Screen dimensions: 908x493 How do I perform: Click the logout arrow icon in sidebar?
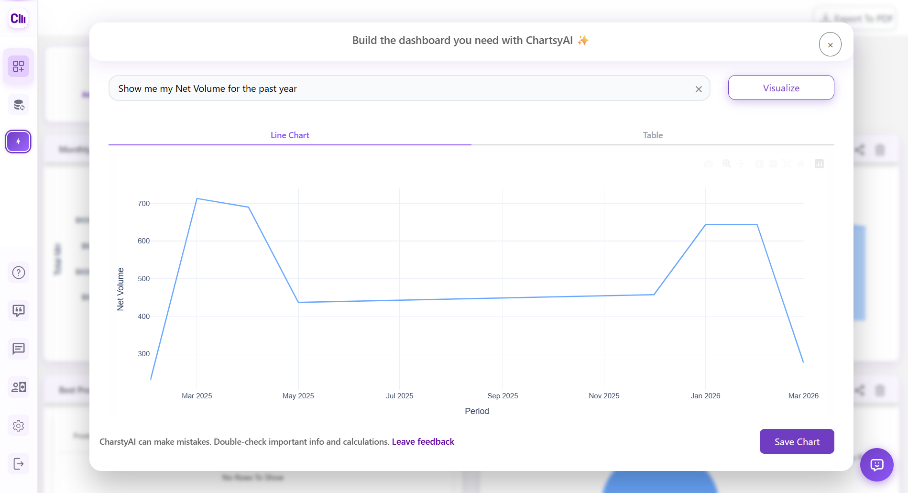[x=18, y=464]
